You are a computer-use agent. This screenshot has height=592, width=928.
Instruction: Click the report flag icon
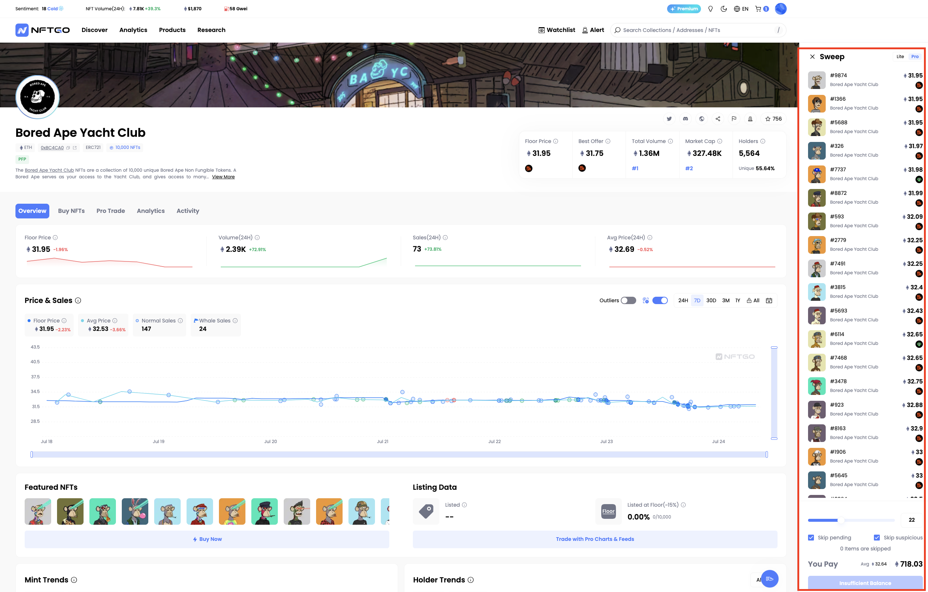734,119
